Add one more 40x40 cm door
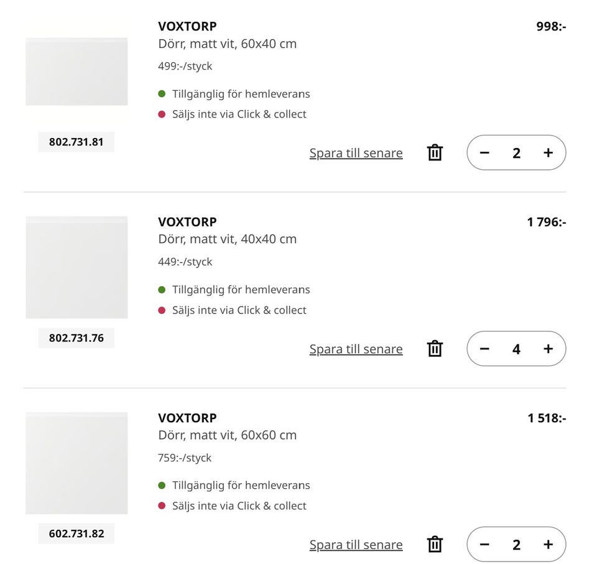The width and height of the screenshot is (597, 564). (547, 349)
